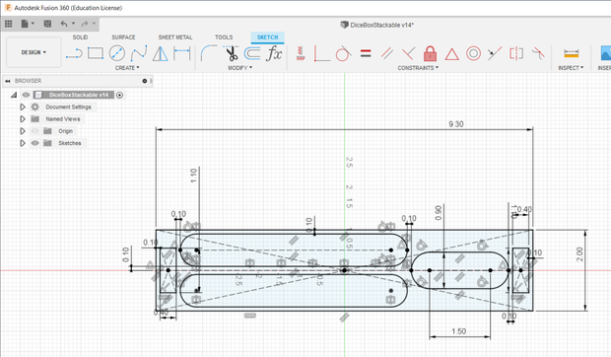Expand the Document Settings node
611x357 pixels.
coord(23,107)
